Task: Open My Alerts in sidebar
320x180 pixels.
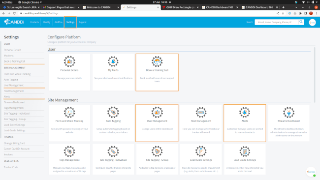Action: pos(8,56)
